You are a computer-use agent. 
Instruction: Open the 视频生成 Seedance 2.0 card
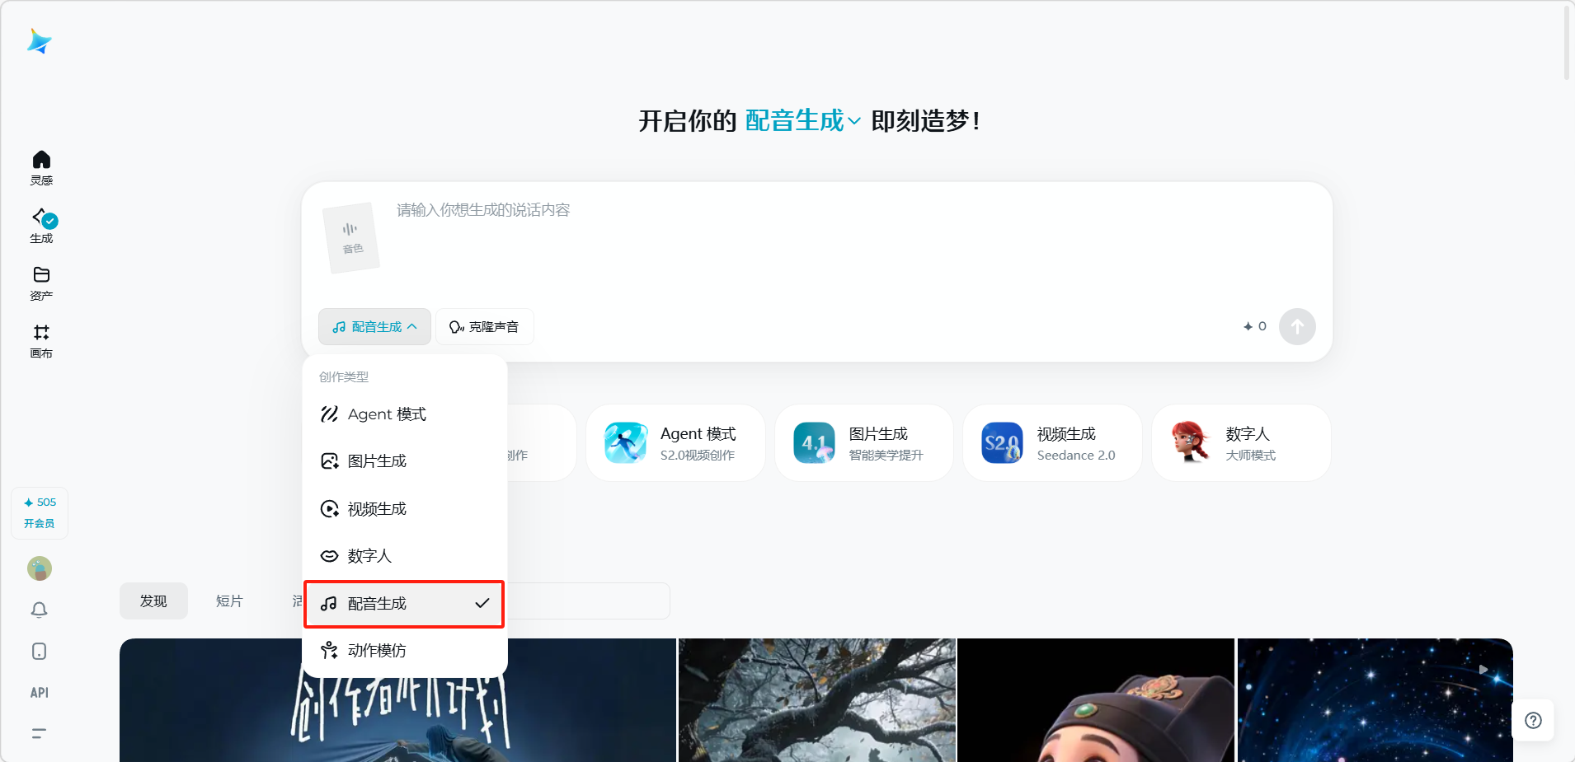point(1051,443)
